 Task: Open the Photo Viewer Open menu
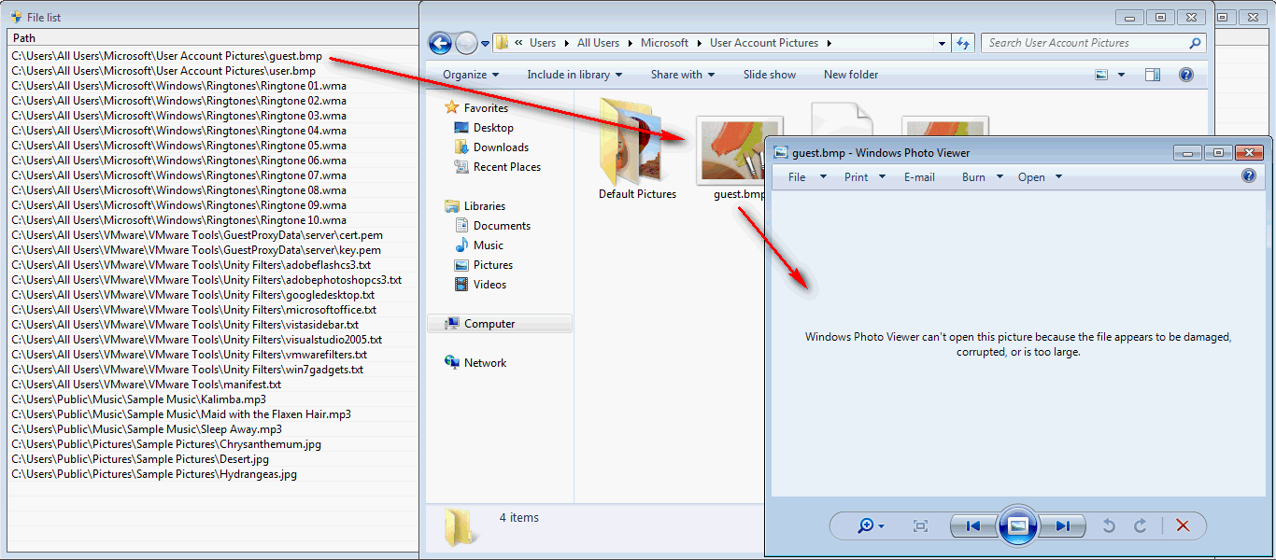(x=1031, y=177)
